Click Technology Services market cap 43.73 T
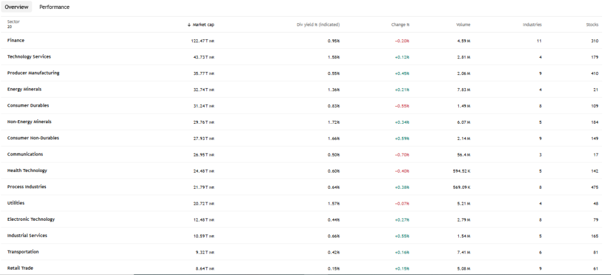Screen dimensions: 611x275 tap(203, 57)
